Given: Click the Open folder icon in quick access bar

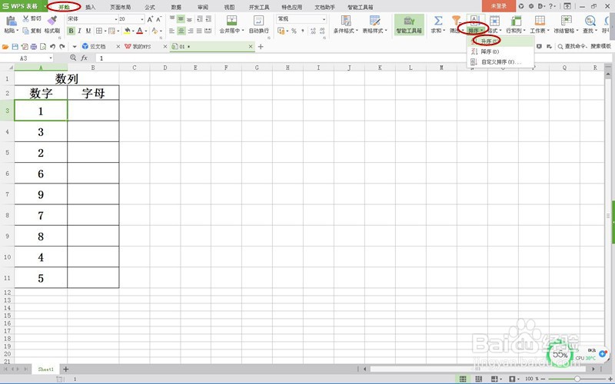Looking at the screenshot, I should click(5, 47).
